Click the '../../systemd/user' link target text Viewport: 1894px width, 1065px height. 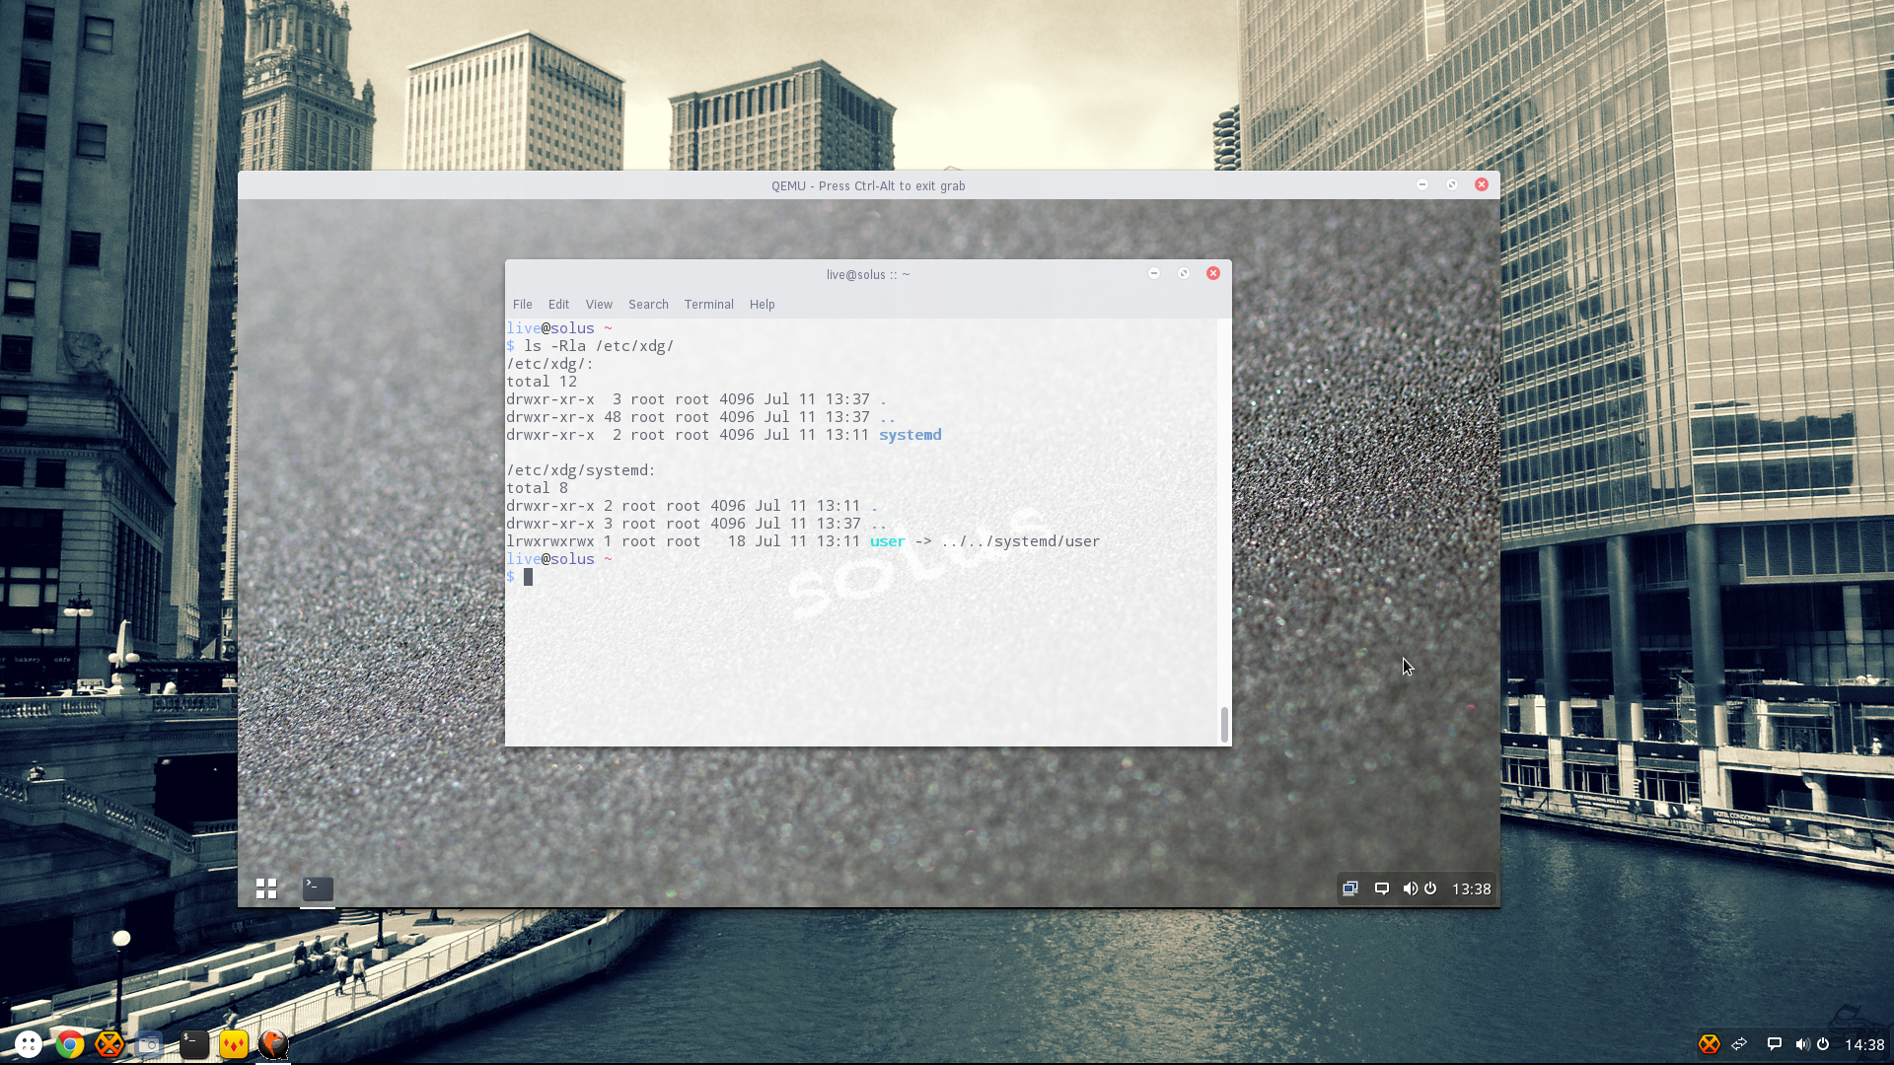(1020, 541)
